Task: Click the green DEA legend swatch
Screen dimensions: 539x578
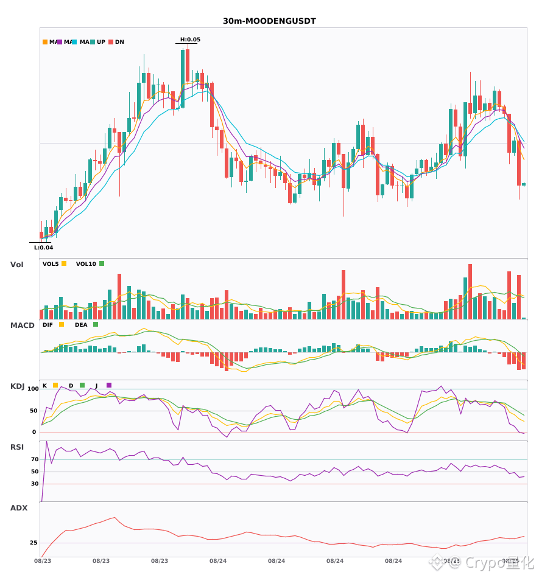Action: 96,324
